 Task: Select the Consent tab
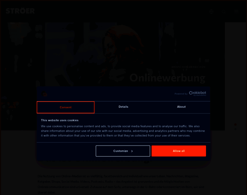(66, 107)
